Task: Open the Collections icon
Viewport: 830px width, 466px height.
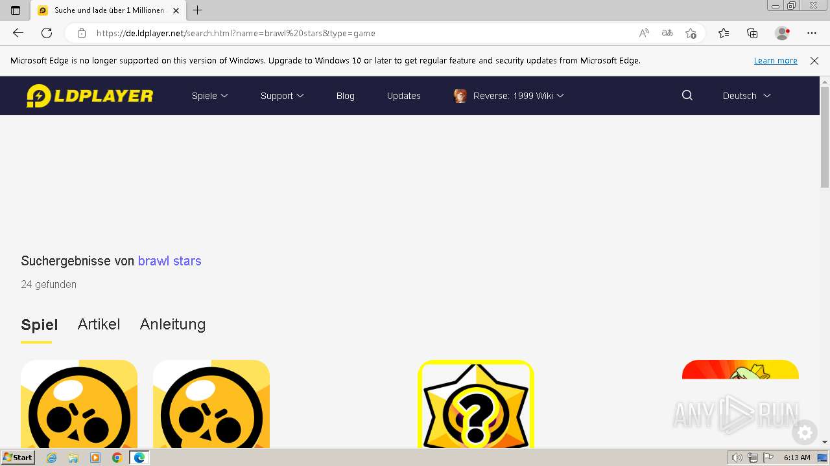Action: pyautogui.click(x=752, y=33)
